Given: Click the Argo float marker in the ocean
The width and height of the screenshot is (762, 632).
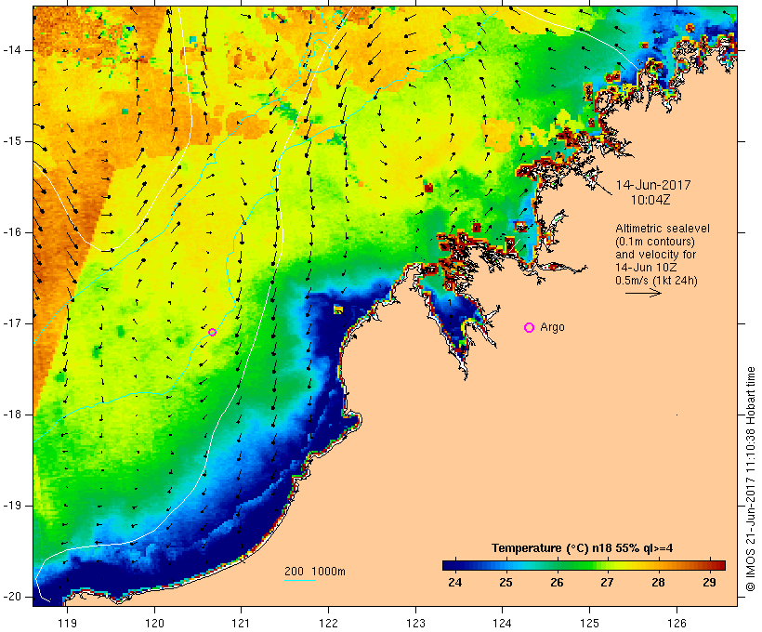Looking at the screenshot, I should pyautogui.click(x=213, y=332).
